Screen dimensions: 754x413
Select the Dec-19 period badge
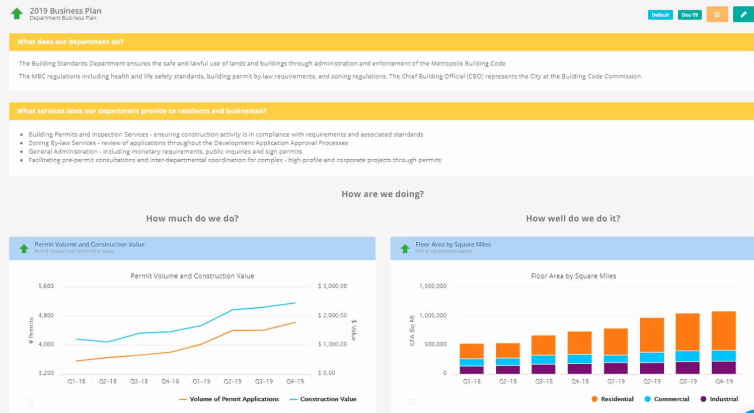(689, 15)
